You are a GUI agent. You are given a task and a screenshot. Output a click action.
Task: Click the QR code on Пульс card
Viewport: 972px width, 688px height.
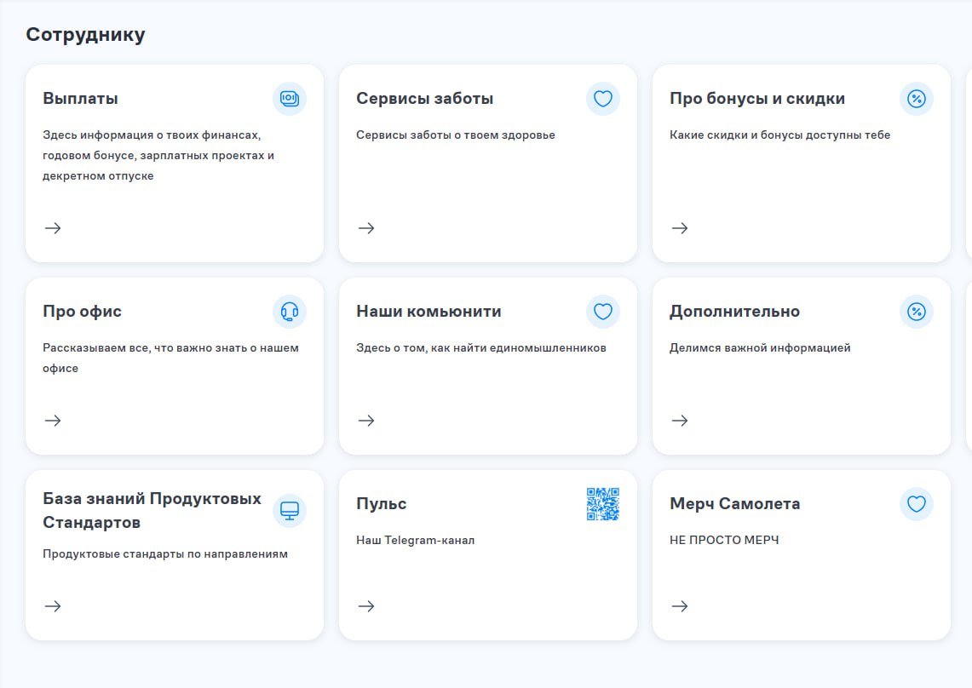603,504
